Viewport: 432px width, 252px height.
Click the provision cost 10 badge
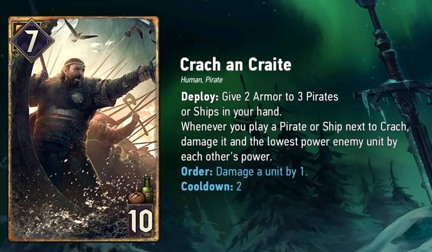pyautogui.click(x=141, y=220)
